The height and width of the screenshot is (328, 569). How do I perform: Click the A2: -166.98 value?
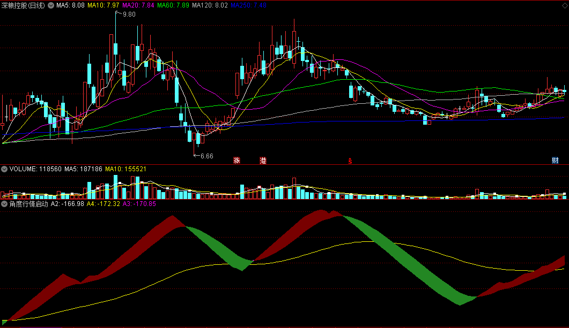click(67, 204)
